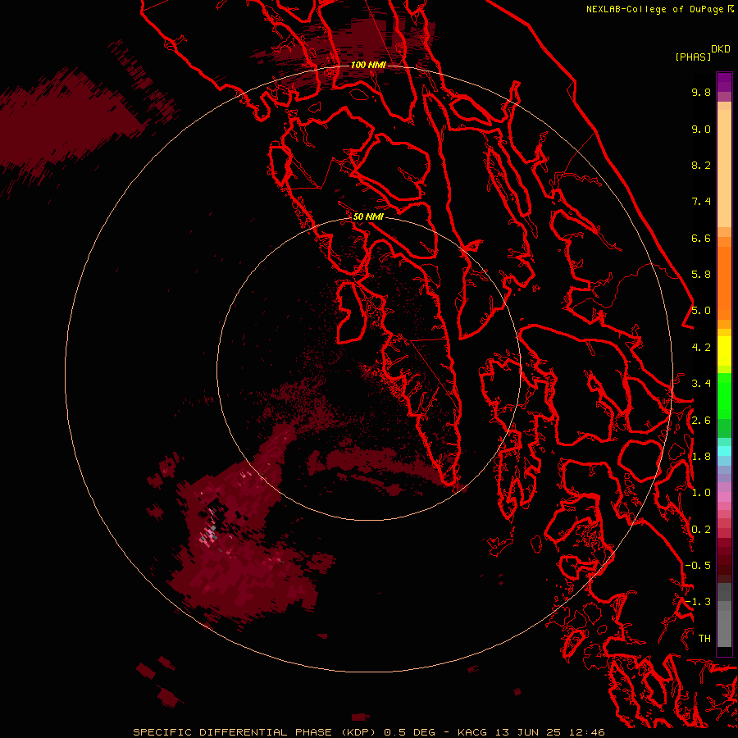Image resolution: width=738 pixels, height=738 pixels.
Task: Select the 9.8 scale value
Action: tap(701, 92)
